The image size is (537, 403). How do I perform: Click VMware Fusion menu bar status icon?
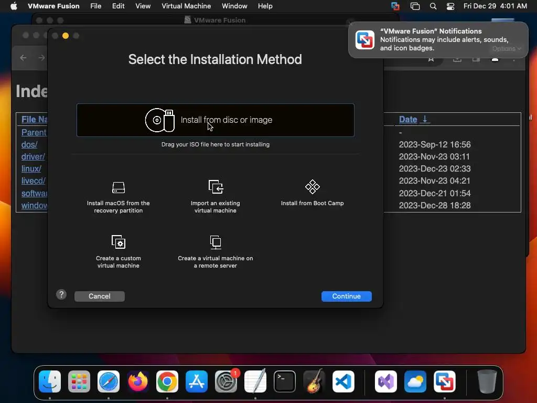coord(395,6)
